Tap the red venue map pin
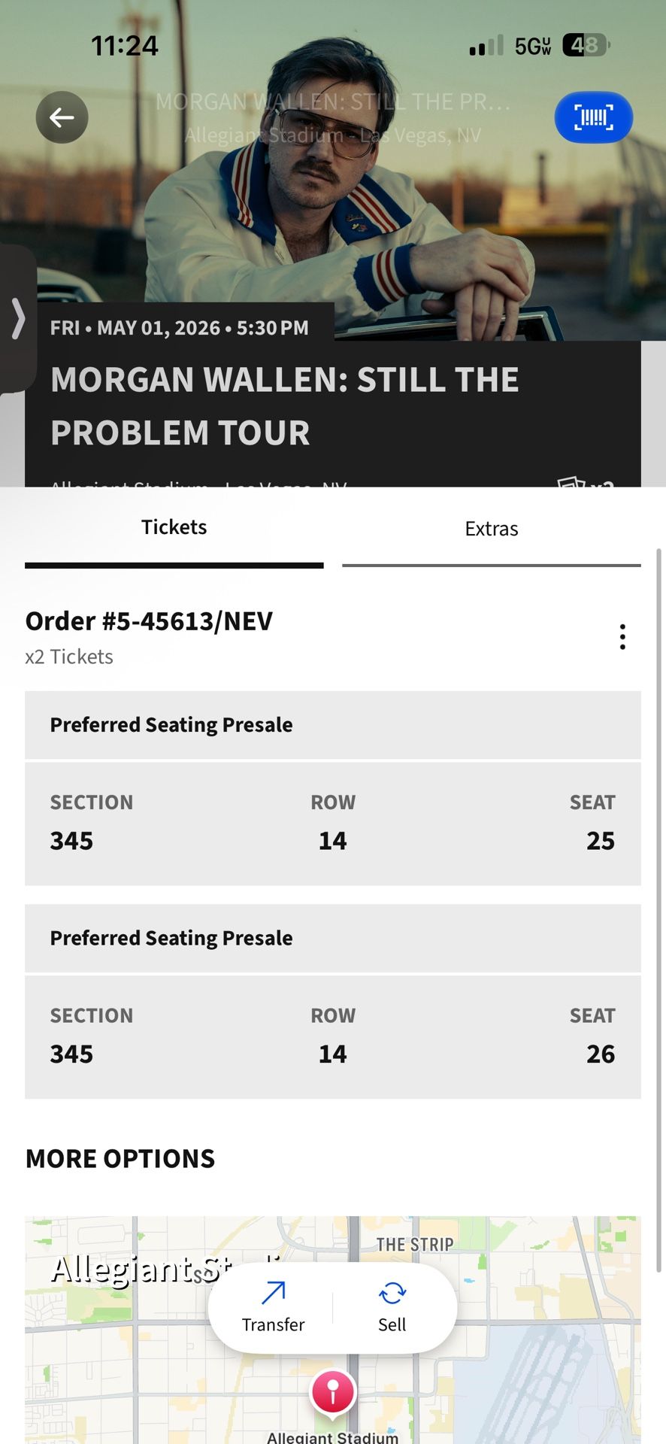Screen dimensions: 666x1444 tap(332, 1391)
